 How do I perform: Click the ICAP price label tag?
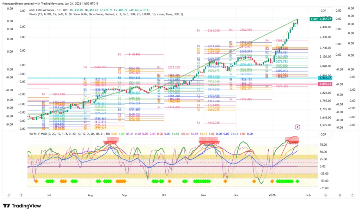[x=313, y=19]
